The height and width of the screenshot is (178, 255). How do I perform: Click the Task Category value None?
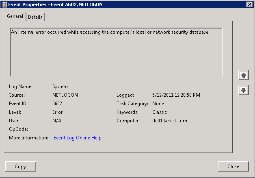point(158,104)
